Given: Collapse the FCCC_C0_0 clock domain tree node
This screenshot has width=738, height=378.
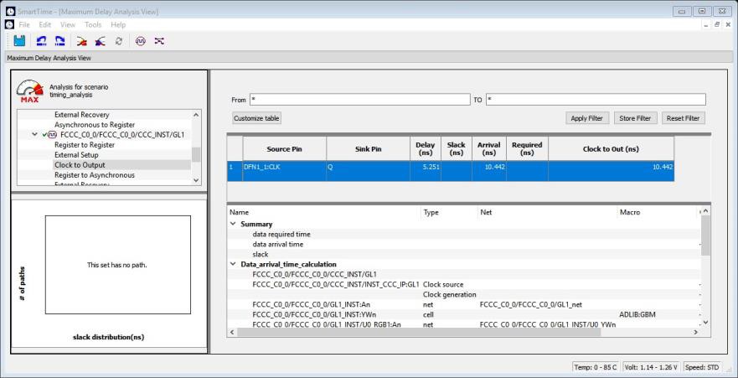Looking at the screenshot, I should [x=34, y=134].
